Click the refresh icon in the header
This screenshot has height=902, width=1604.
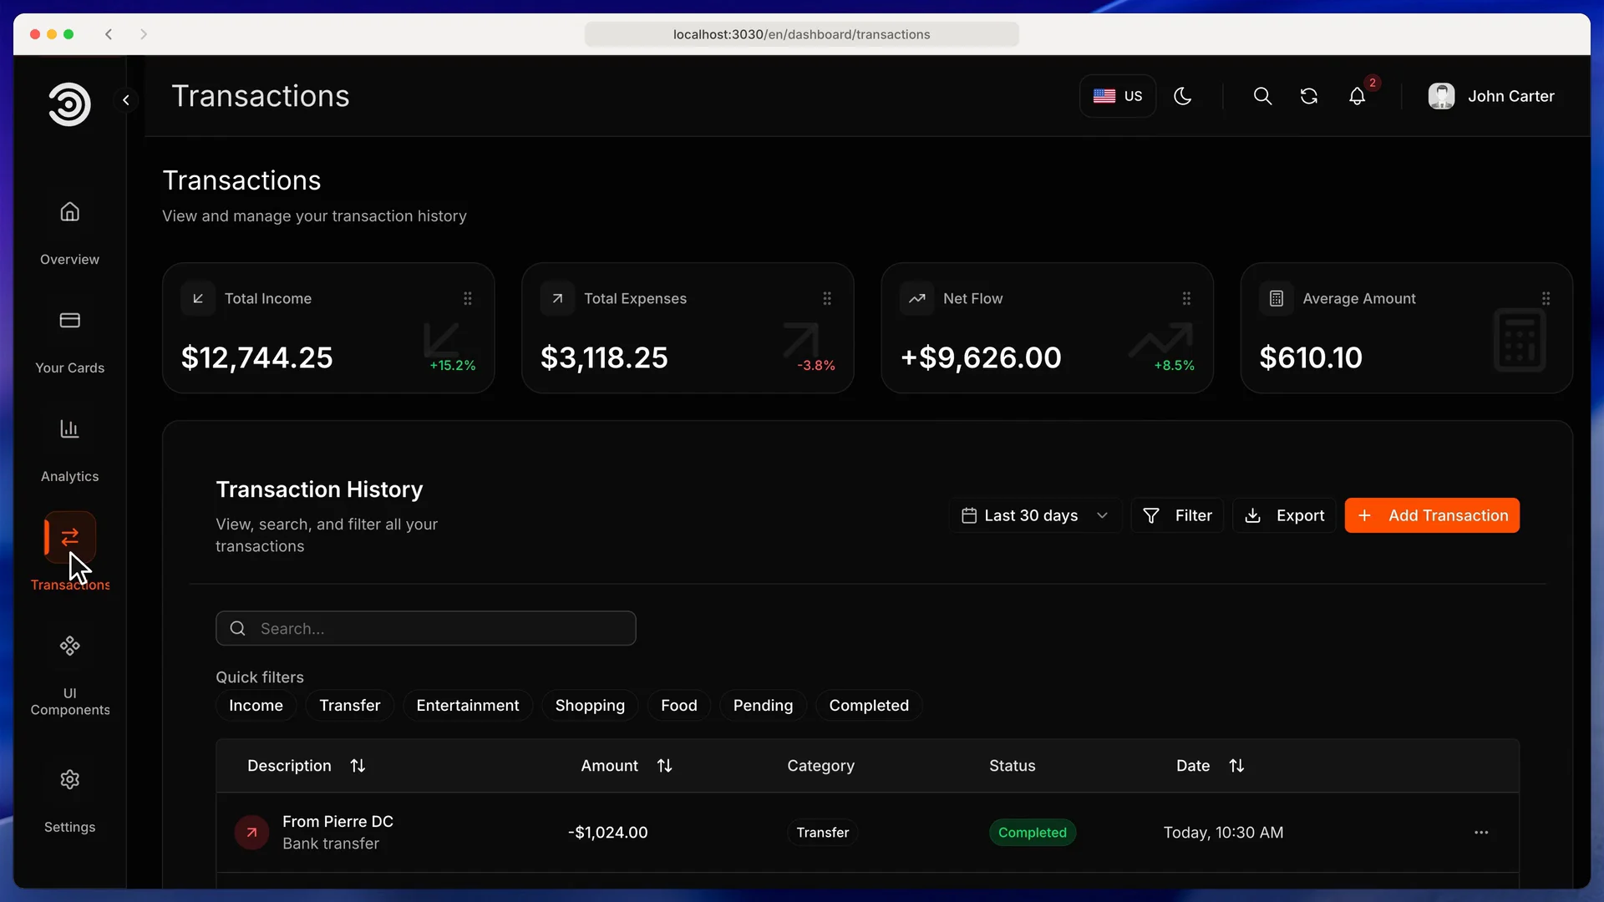click(1309, 96)
